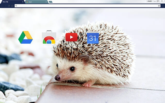The height and width of the screenshot is (103, 165).
Task: Minimize the browser window
Action: [x=155, y=1]
